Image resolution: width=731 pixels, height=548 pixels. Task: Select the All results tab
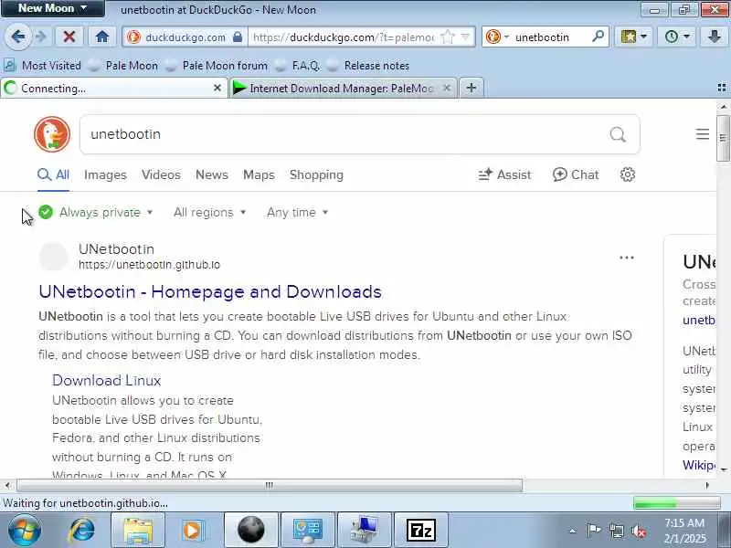53,174
